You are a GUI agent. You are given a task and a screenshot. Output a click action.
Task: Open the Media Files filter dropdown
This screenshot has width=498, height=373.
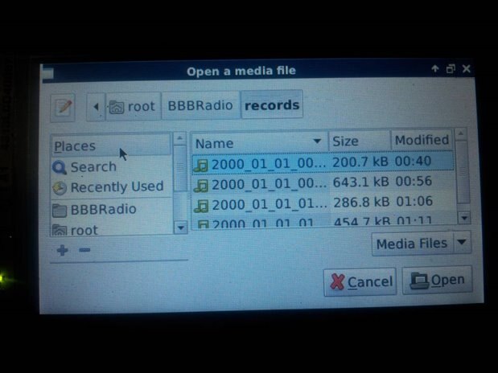click(421, 243)
